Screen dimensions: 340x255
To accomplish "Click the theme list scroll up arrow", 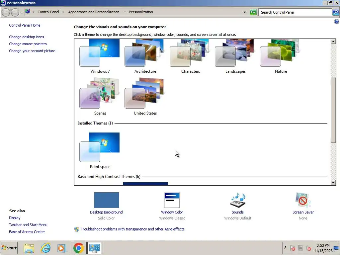I will (333, 42).
